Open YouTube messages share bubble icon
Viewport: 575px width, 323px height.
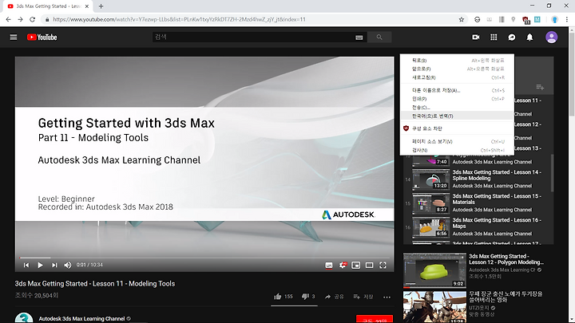(x=512, y=37)
